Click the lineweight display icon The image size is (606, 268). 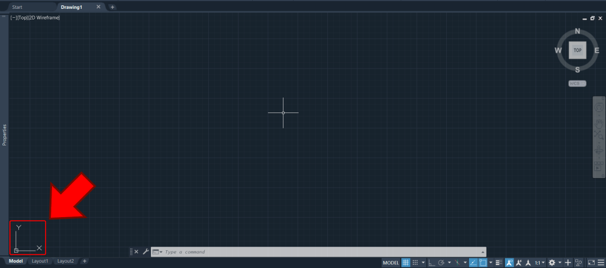click(x=498, y=263)
